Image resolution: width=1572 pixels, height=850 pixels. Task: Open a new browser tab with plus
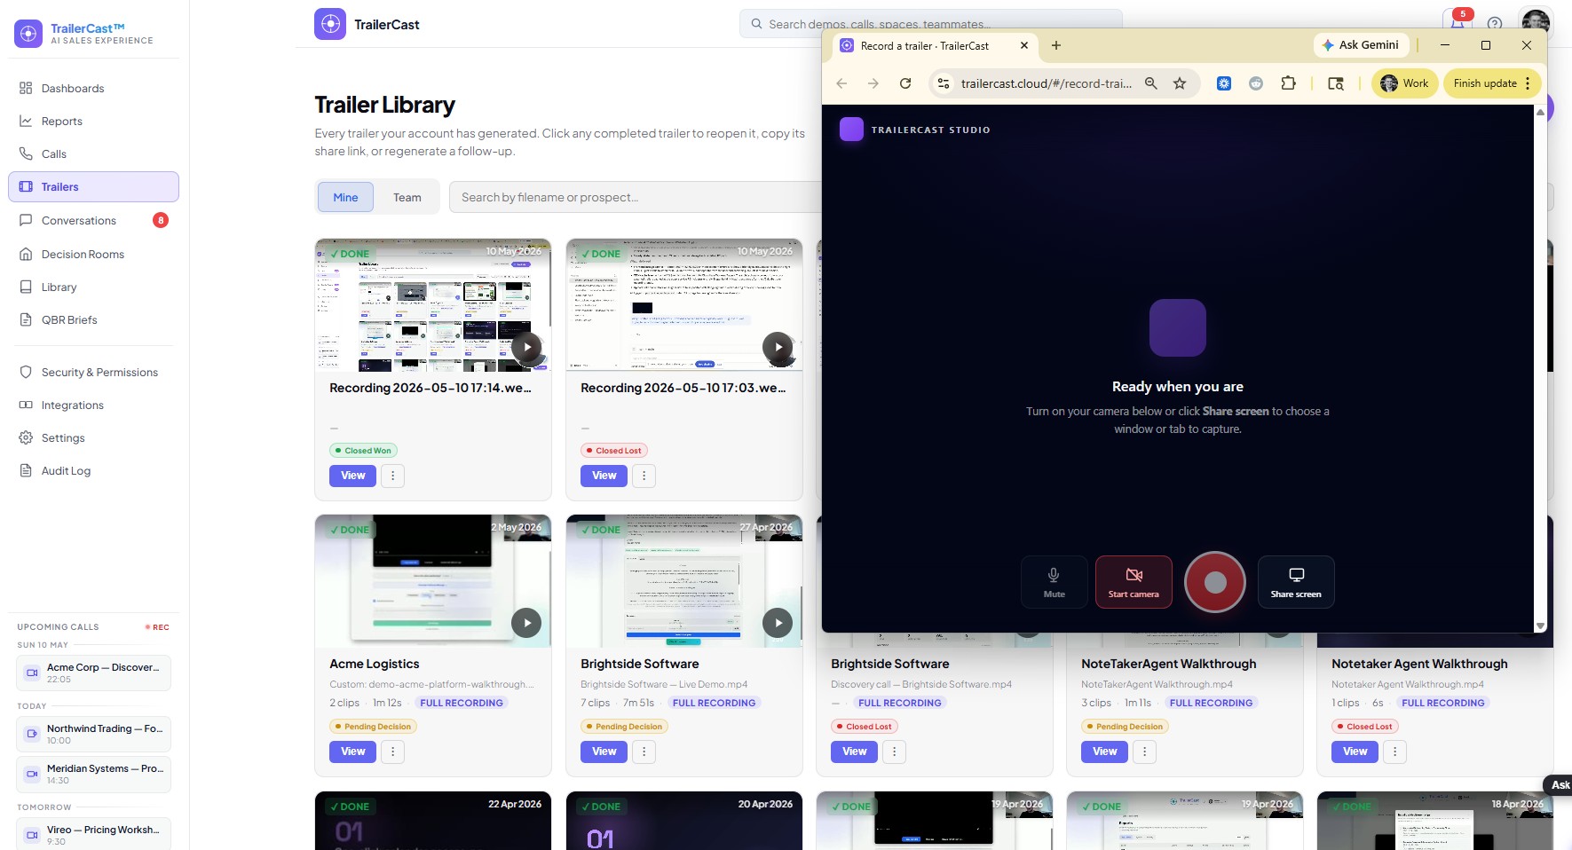click(x=1056, y=45)
